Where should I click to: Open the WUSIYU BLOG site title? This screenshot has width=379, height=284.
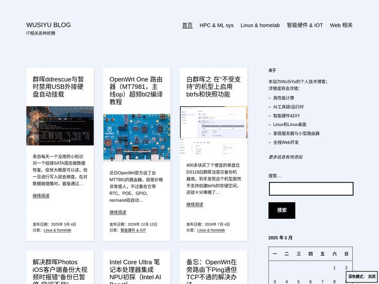coord(48,25)
